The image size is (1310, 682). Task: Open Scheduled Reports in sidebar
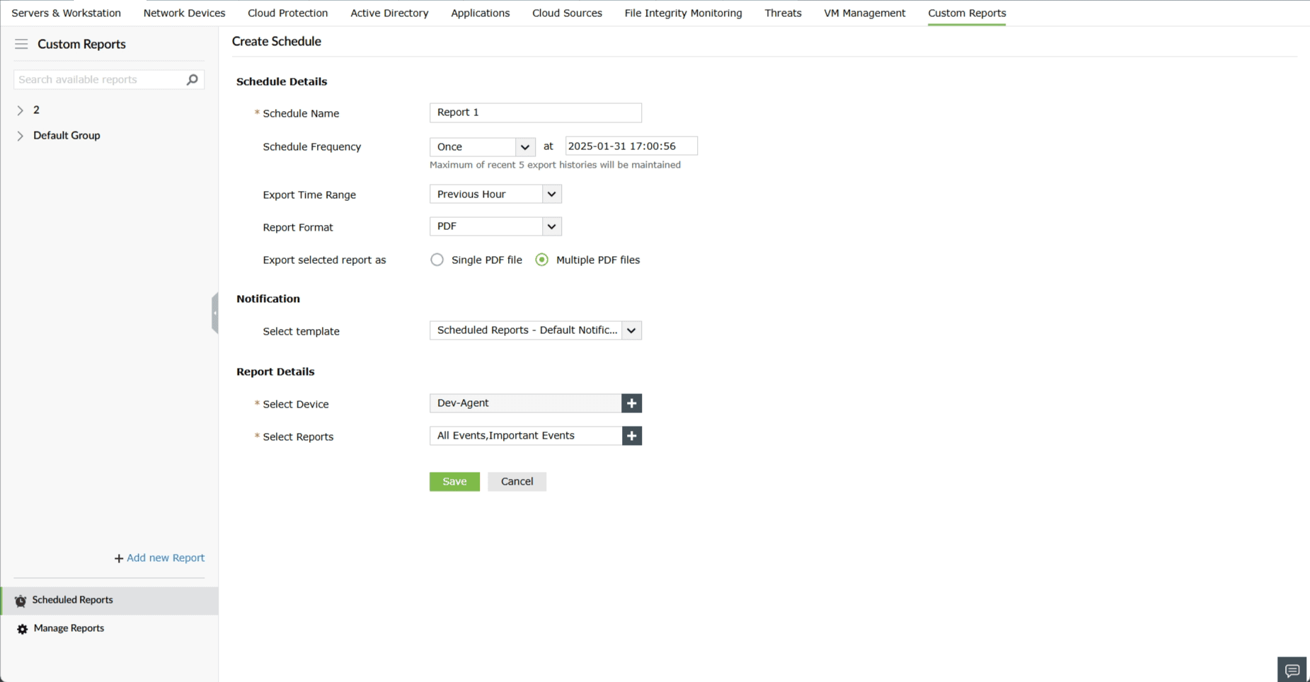110,601
